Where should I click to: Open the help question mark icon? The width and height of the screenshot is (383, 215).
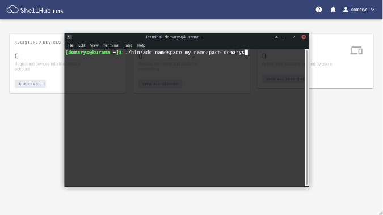coord(319,10)
